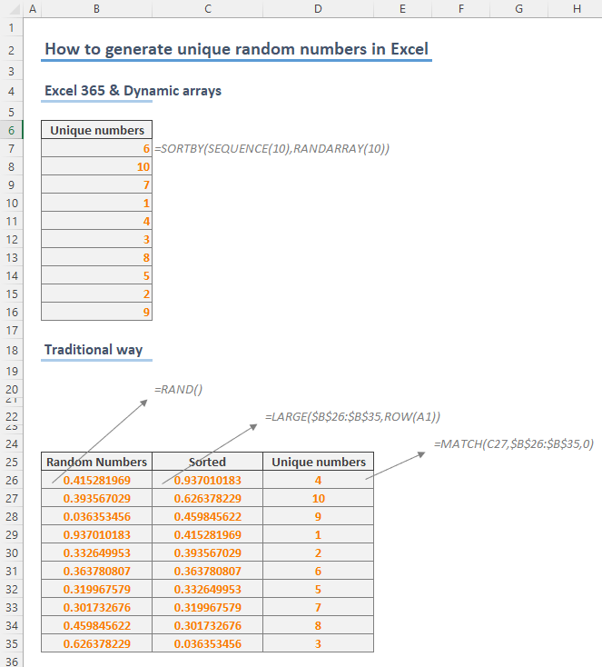
Task: Select Unique numbers cell 2 in row 30
Action: (319, 553)
